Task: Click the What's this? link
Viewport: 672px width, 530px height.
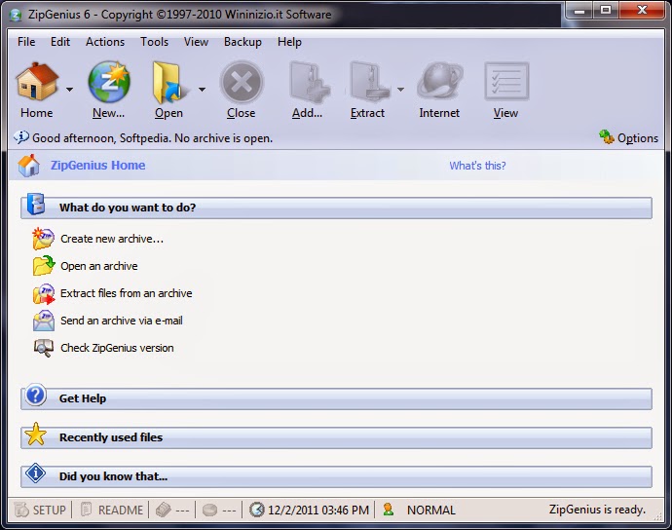Action: pyautogui.click(x=477, y=166)
